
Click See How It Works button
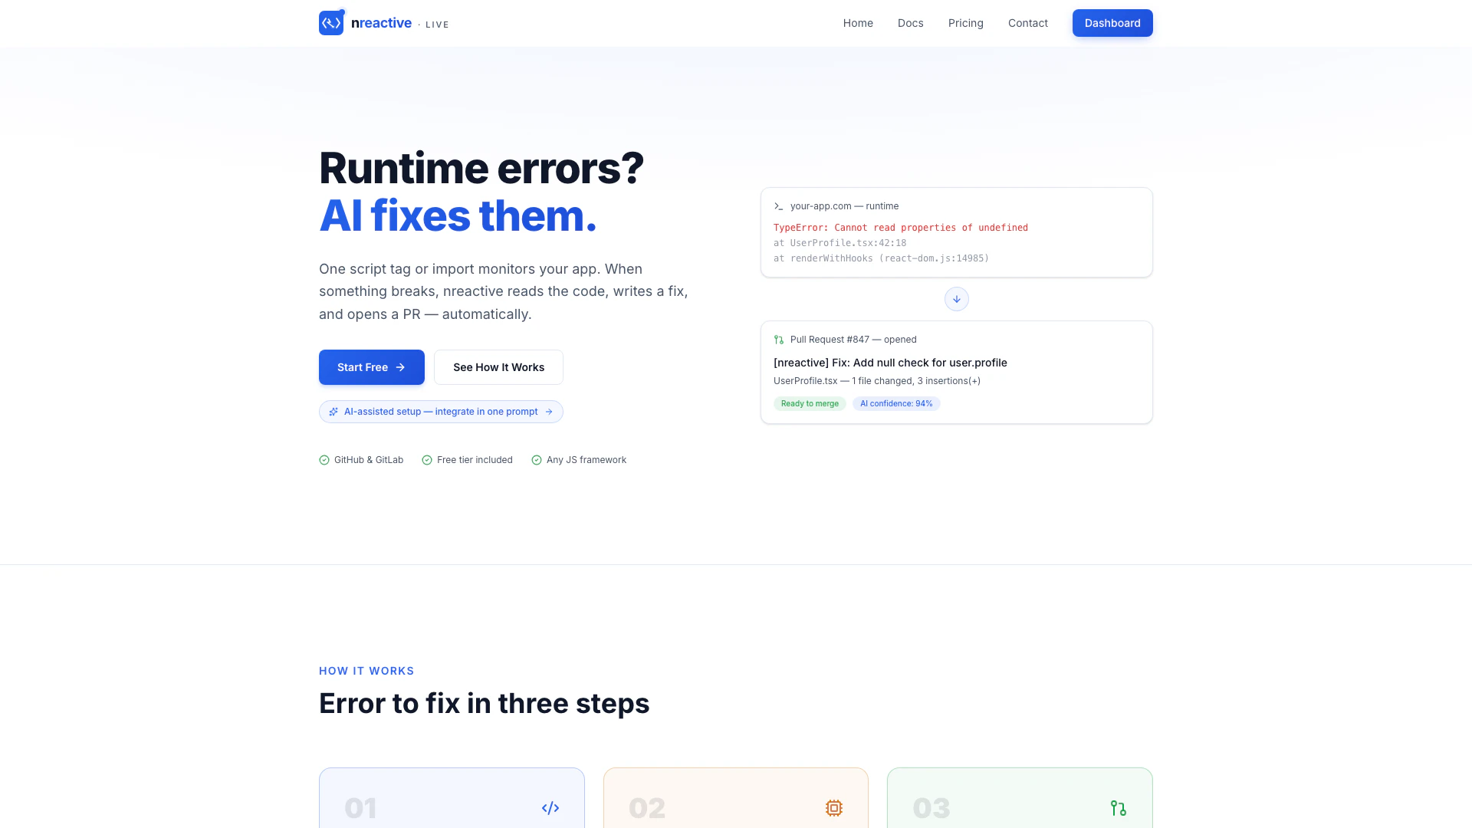pyautogui.click(x=498, y=367)
